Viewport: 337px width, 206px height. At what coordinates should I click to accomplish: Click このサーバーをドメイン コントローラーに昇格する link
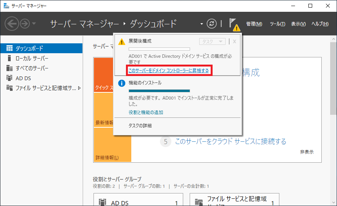click(x=169, y=70)
